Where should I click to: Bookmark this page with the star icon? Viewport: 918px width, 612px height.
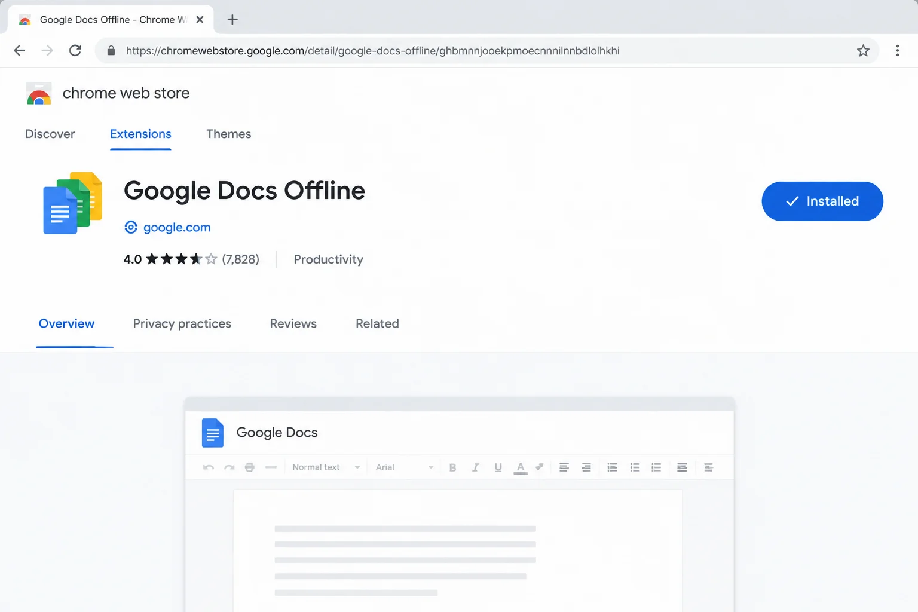coord(863,51)
